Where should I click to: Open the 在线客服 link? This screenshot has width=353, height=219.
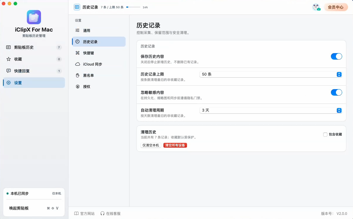(x=110, y=213)
